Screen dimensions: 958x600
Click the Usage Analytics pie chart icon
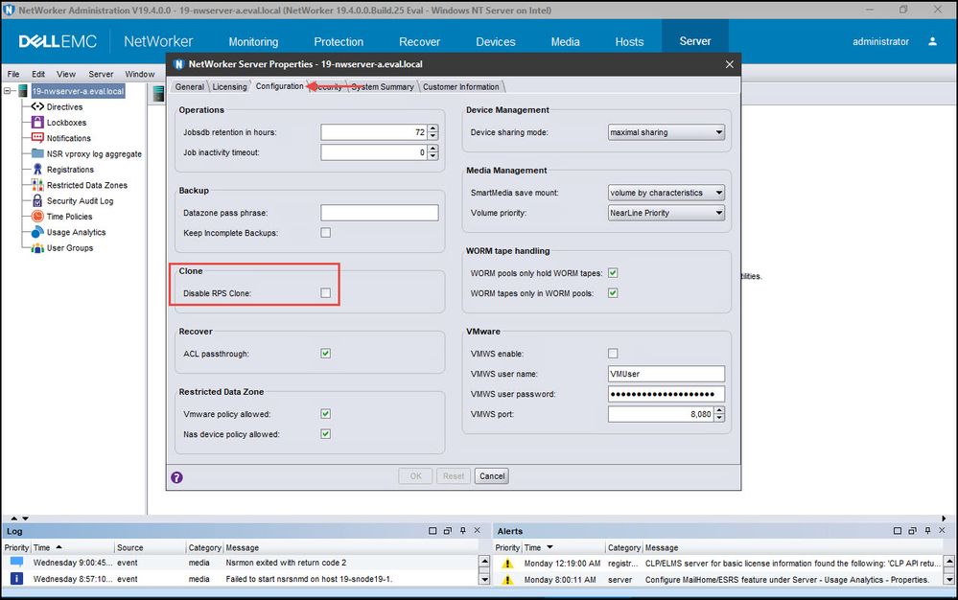pyautogui.click(x=37, y=232)
